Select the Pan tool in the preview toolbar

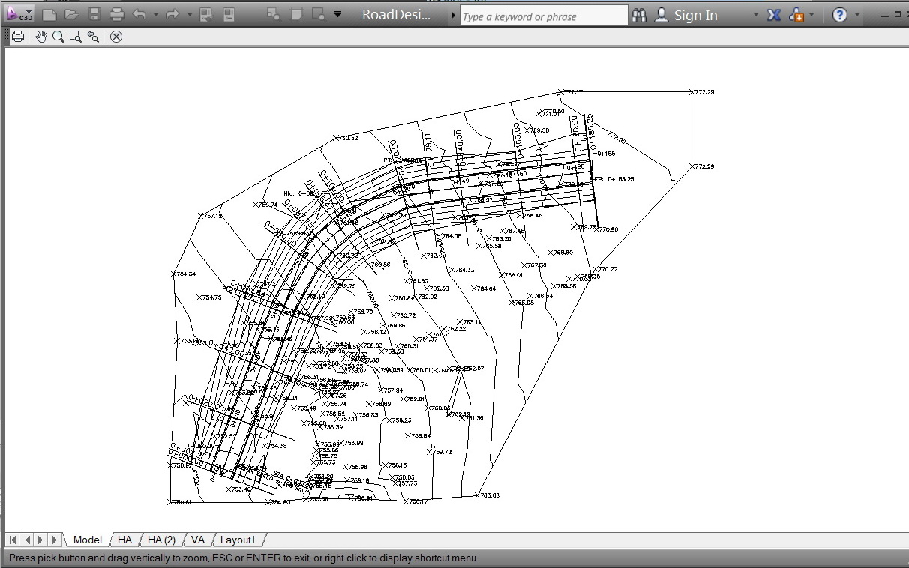point(40,36)
